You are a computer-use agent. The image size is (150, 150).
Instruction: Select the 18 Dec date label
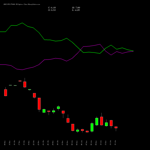coord(24,143)
